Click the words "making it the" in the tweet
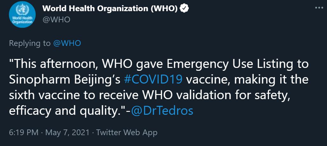 [x=272, y=80]
